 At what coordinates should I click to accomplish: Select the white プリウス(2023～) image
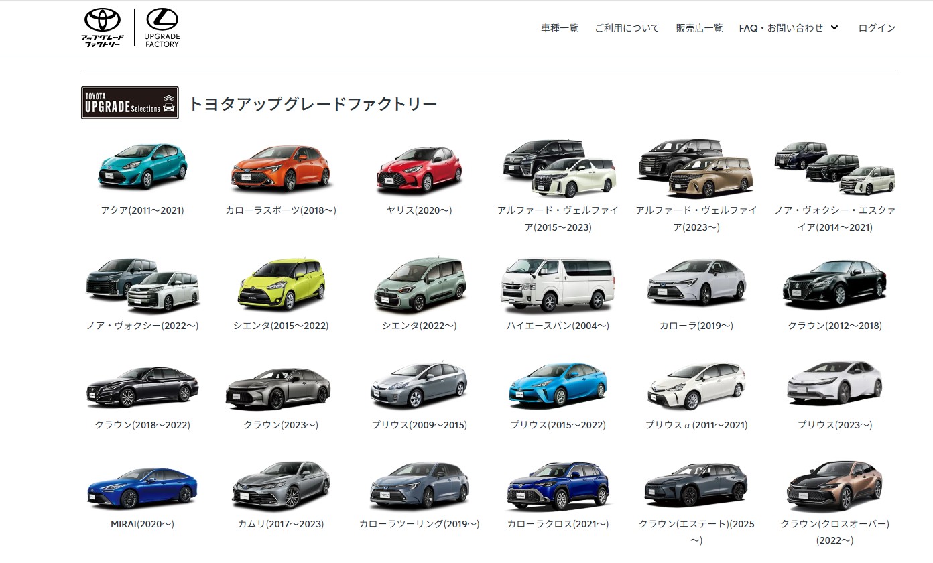835,383
